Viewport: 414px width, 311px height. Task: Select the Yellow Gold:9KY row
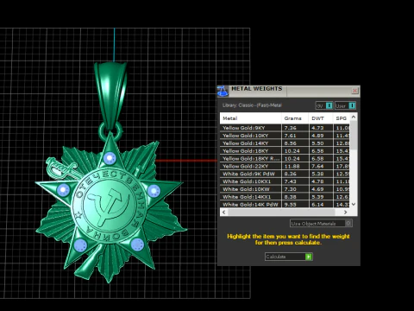(x=285, y=128)
